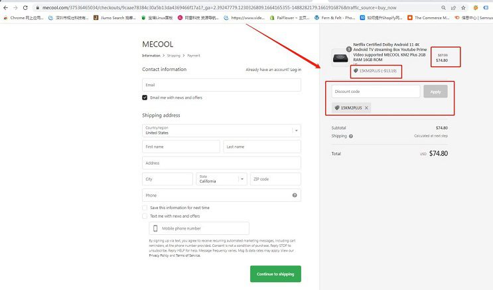
Task: Bookmark this page with star icon
Action: coord(463,7)
